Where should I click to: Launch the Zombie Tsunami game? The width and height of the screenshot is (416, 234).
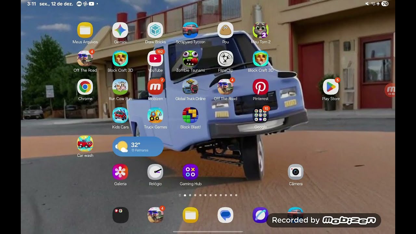click(190, 58)
